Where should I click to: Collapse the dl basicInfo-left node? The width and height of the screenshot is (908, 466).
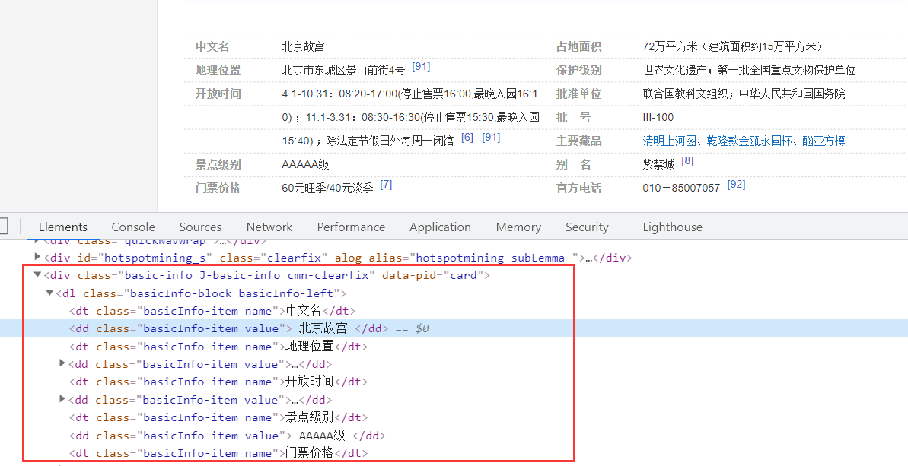click(x=49, y=293)
